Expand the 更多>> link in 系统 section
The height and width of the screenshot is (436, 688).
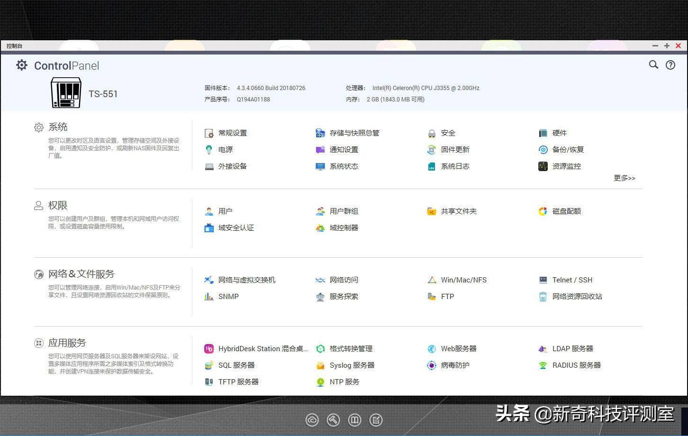(x=624, y=178)
